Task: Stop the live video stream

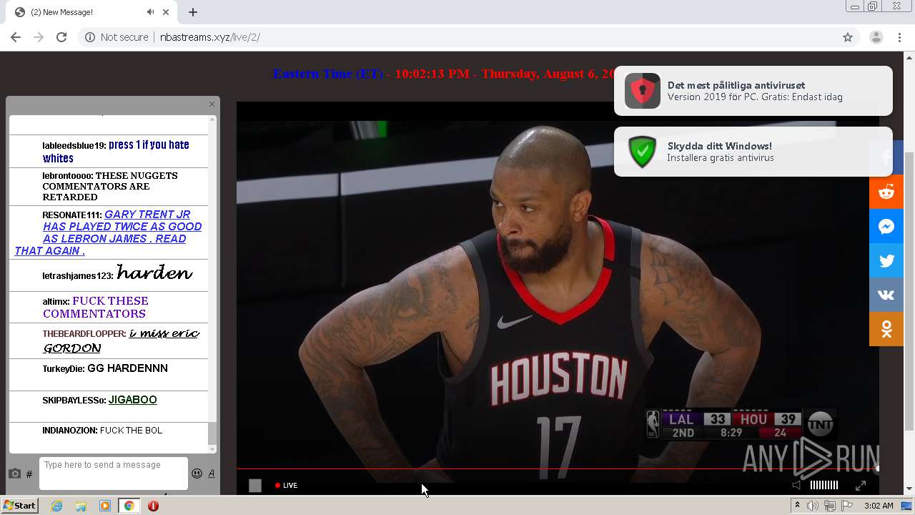Action: [255, 486]
